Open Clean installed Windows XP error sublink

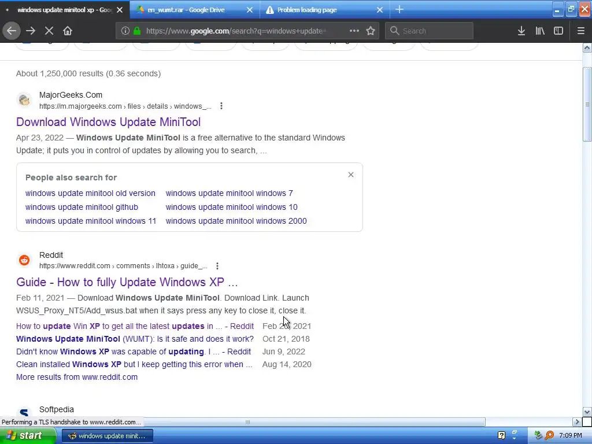click(134, 365)
